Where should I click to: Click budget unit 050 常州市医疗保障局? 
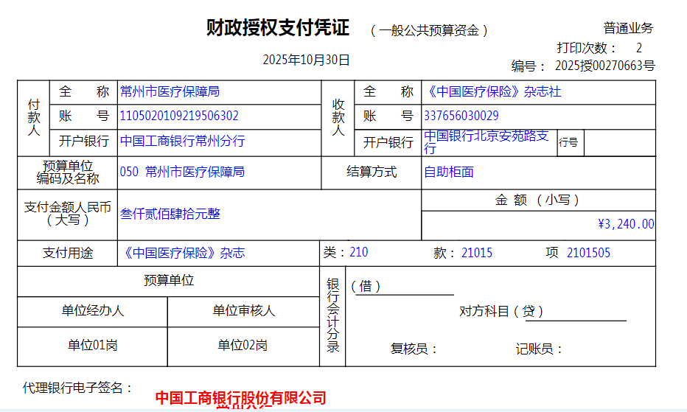pyautogui.click(x=182, y=172)
